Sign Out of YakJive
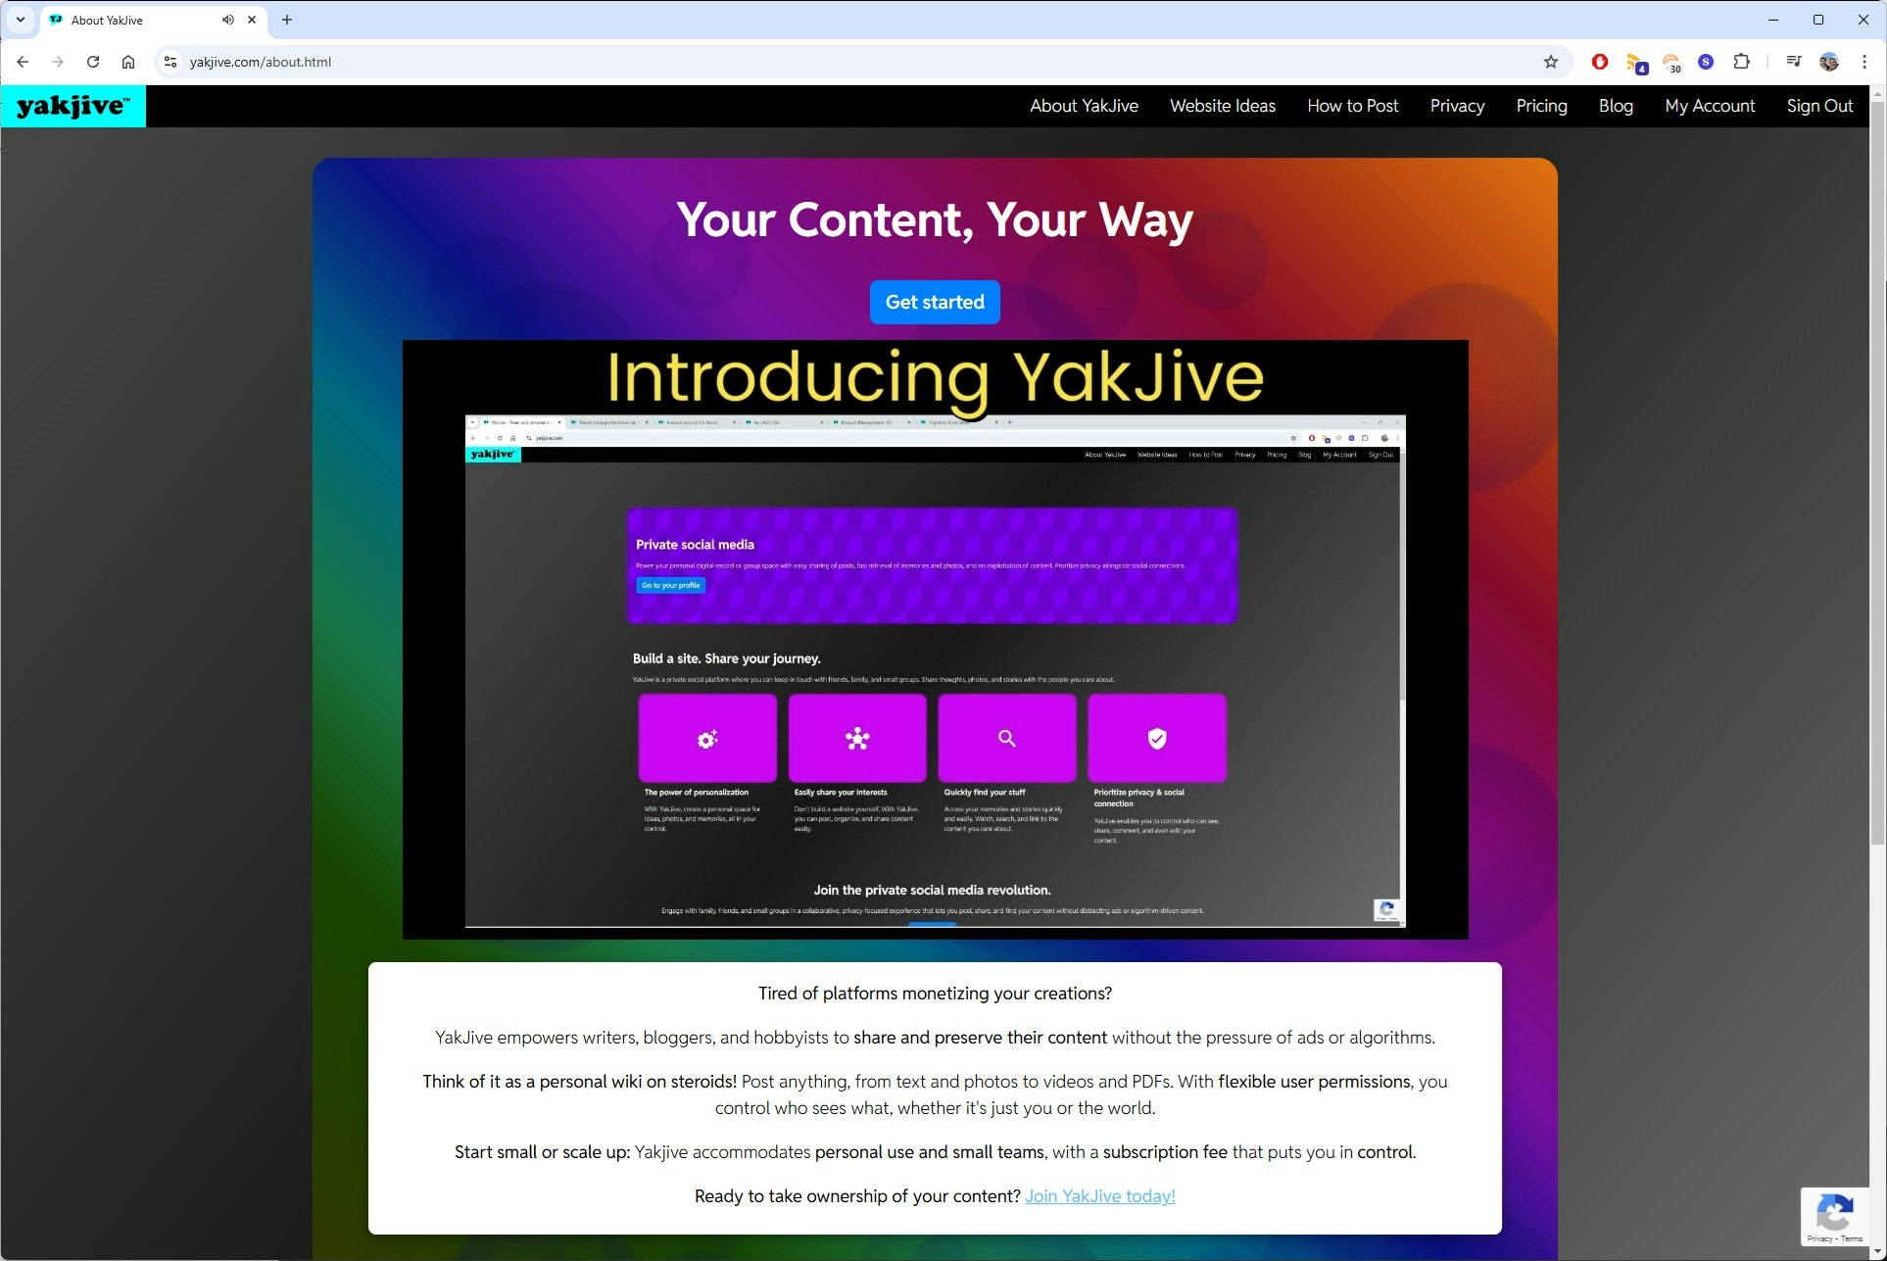This screenshot has height=1261, width=1887. coord(1819,106)
